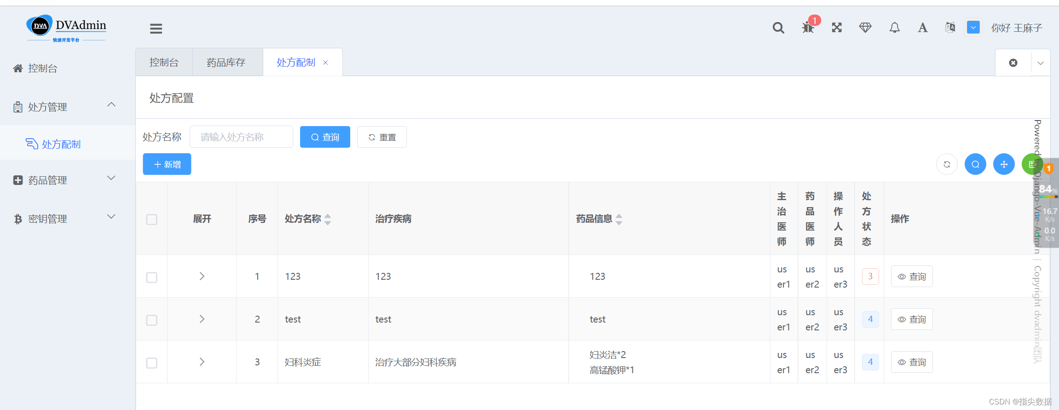1059x410 pixels.
Task: Open the bug log icon with badge
Action: pyautogui.click(x=808, y=27)
